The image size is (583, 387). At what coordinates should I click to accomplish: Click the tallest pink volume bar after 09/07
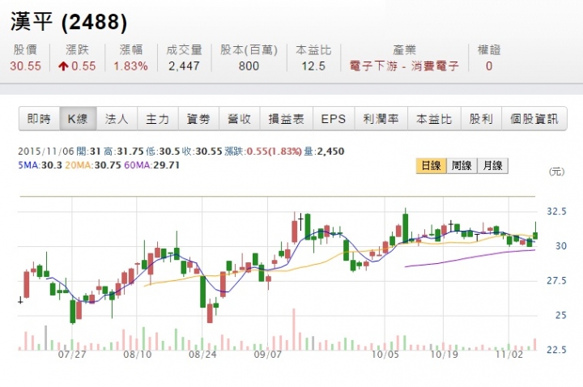[294, 330]
